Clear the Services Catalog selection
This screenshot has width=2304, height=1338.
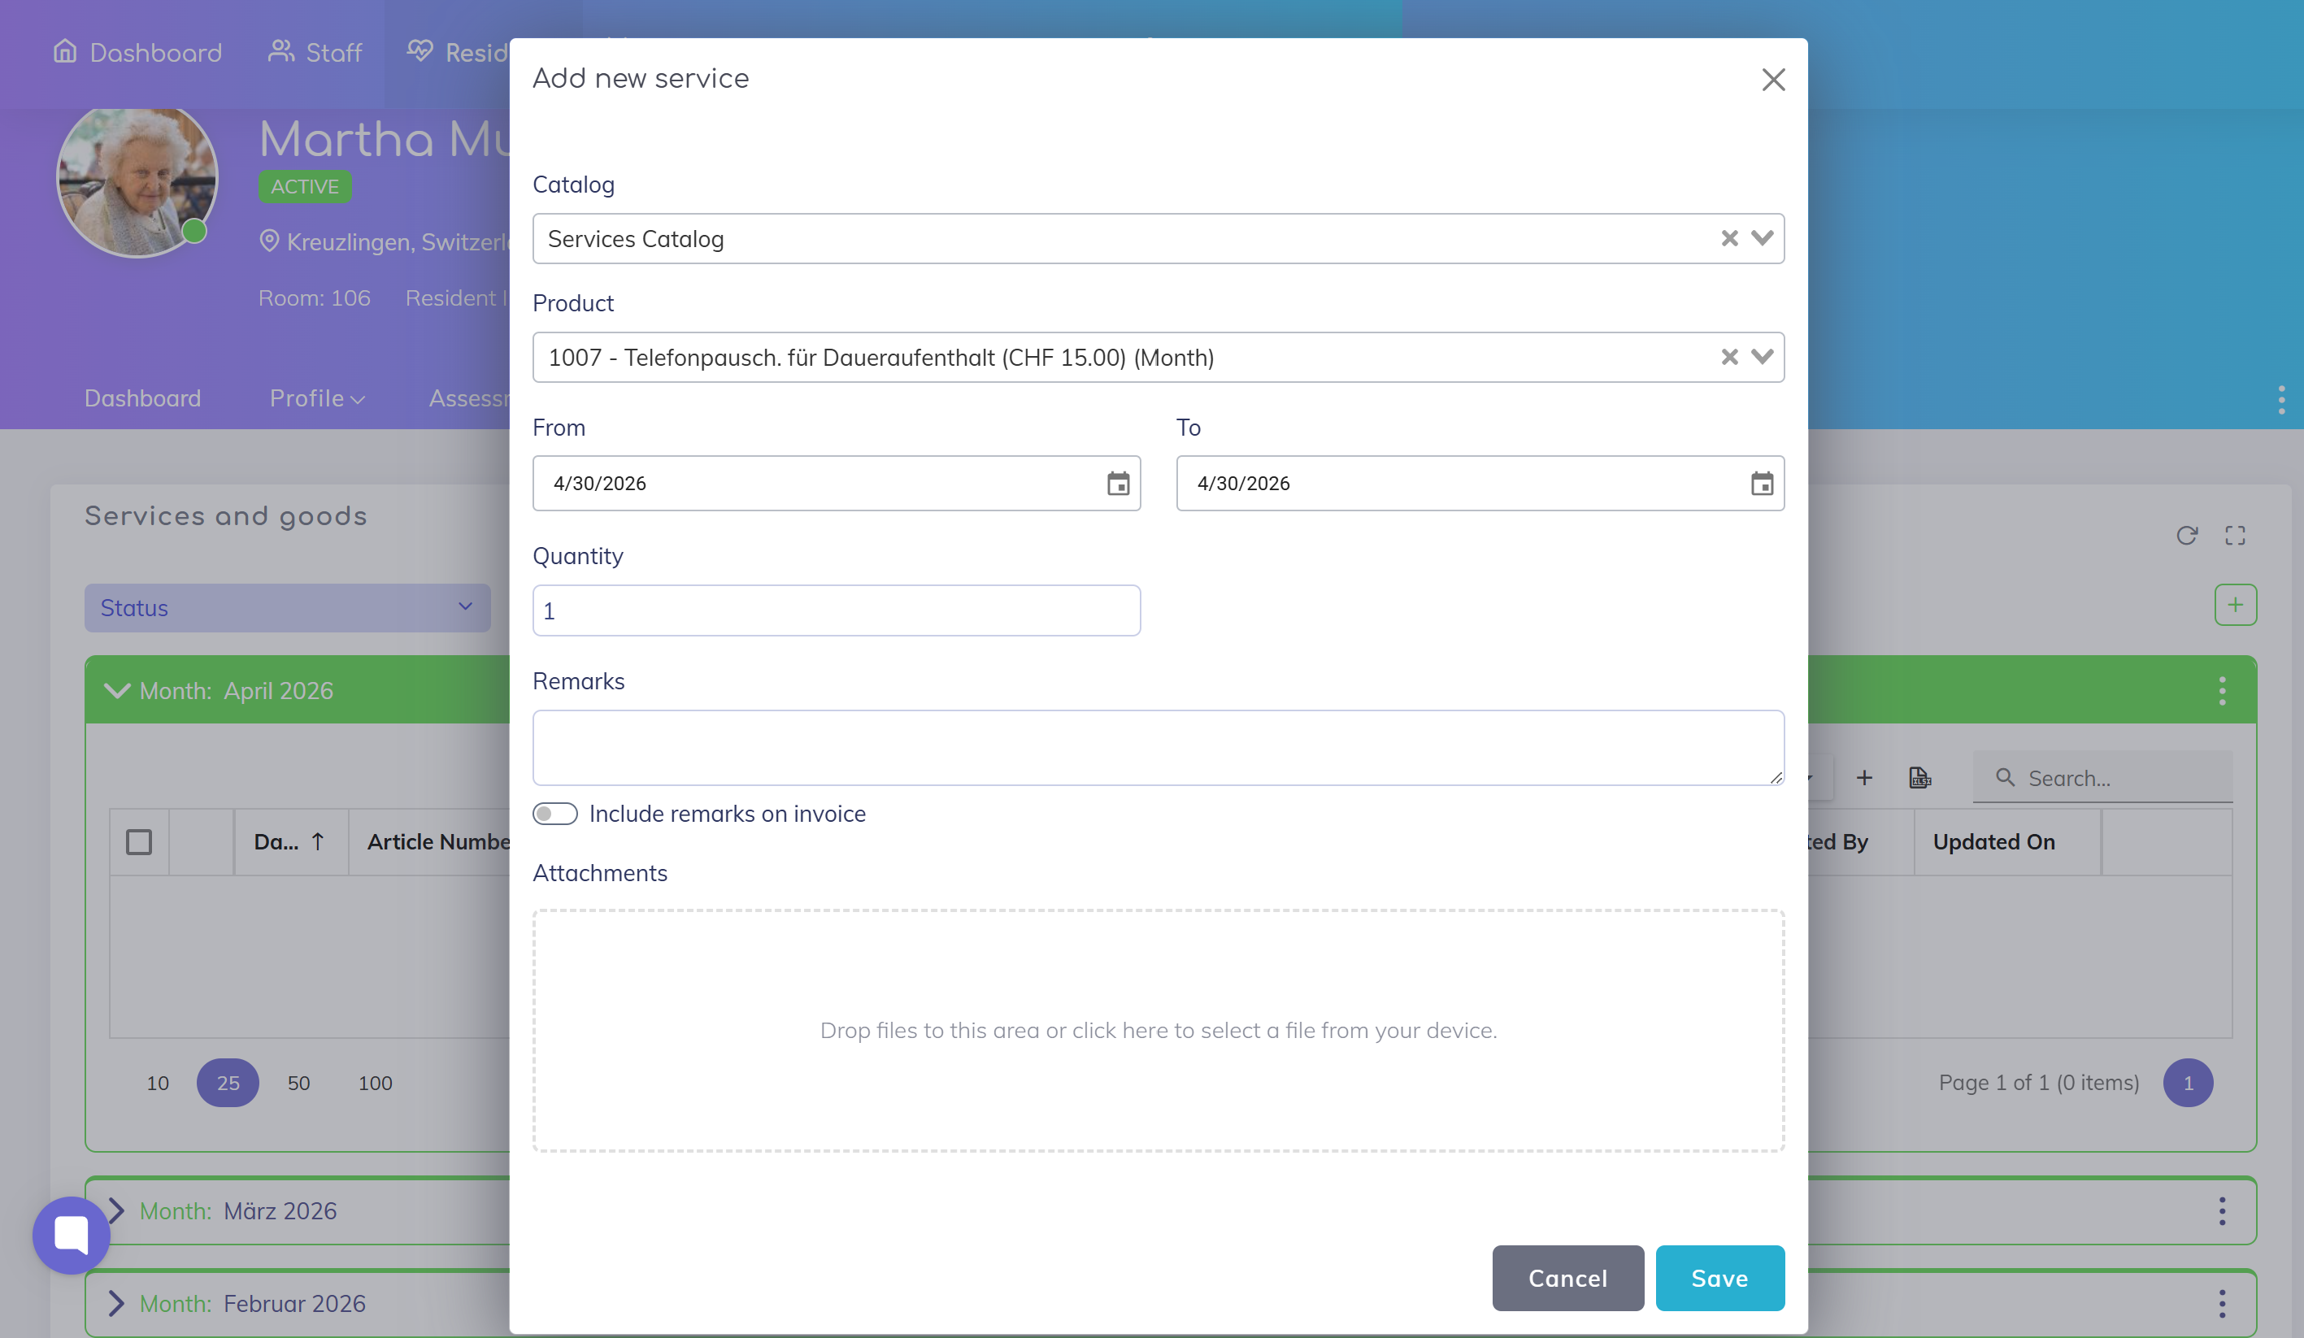[1728, 238]
